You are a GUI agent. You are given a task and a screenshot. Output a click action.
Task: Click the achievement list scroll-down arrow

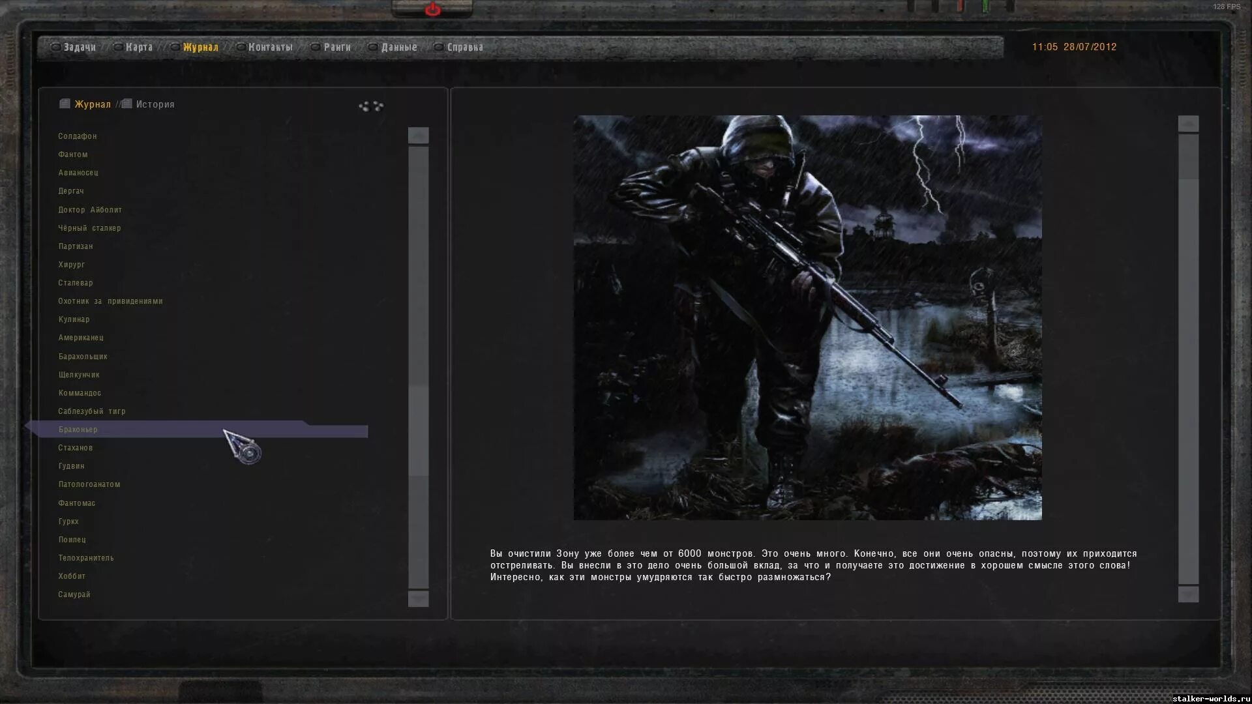(418, 598)
